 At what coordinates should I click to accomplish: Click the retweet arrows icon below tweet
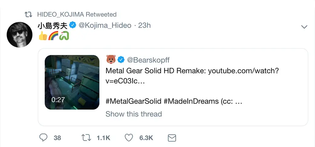tap(85, 138)
